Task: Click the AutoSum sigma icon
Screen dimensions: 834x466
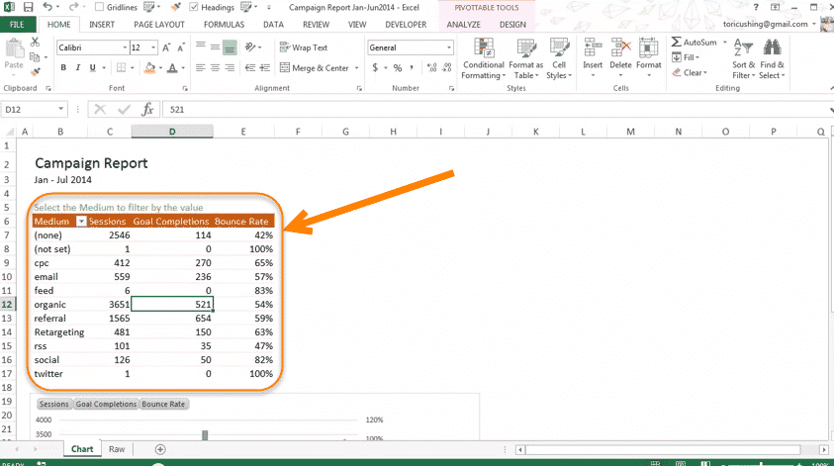Action: pyautogui.click(x=677, y=43)
